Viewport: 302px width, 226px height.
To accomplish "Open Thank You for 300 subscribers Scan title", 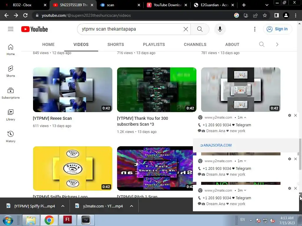I will pyautogui.click(x=142, y=121).
